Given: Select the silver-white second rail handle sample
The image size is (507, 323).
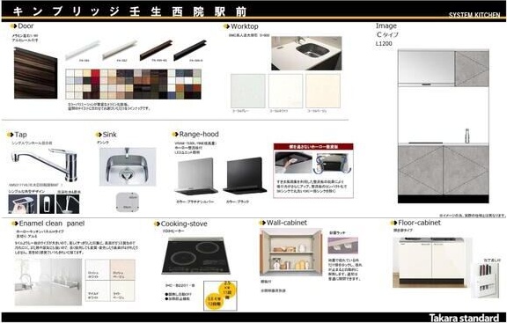Looking at the screenshot, I should click(120, 50).
